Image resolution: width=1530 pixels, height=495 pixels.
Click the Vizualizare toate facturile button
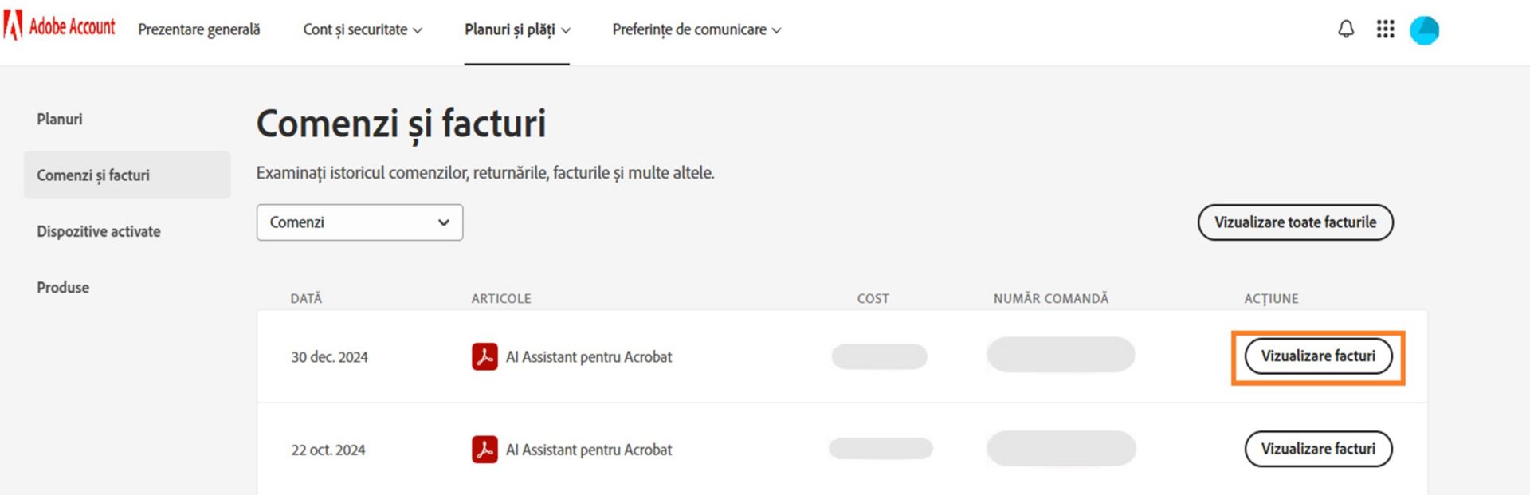(x=1295, y=222)
